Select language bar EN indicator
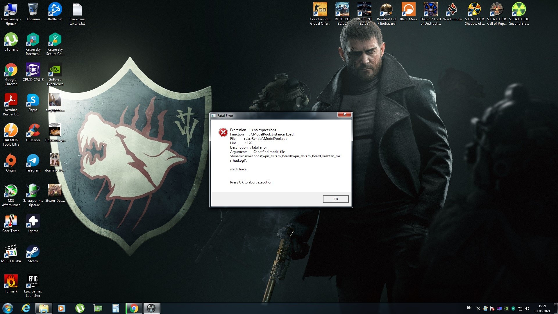The image size is (558, 314). [469, 308]
